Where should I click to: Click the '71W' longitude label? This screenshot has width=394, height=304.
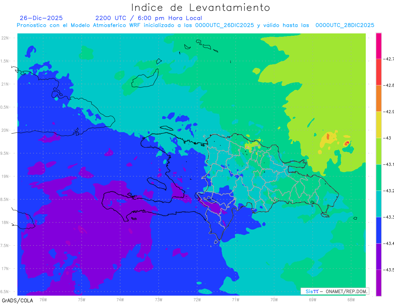[235, 300]
